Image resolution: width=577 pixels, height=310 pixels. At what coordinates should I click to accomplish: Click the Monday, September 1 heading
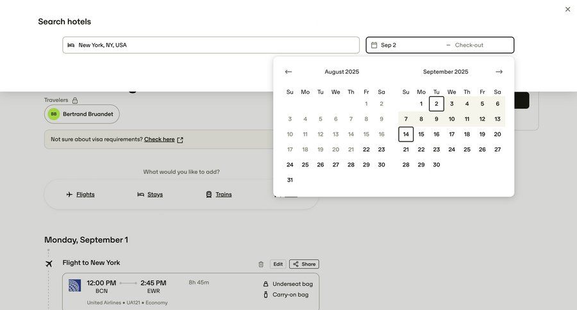86,240
